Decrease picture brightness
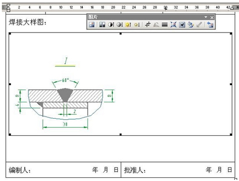This screenshot has width=239, height=181. point(136,24)
